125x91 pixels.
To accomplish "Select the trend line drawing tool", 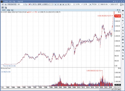I will pyautogui.click(x=123, y=24).
